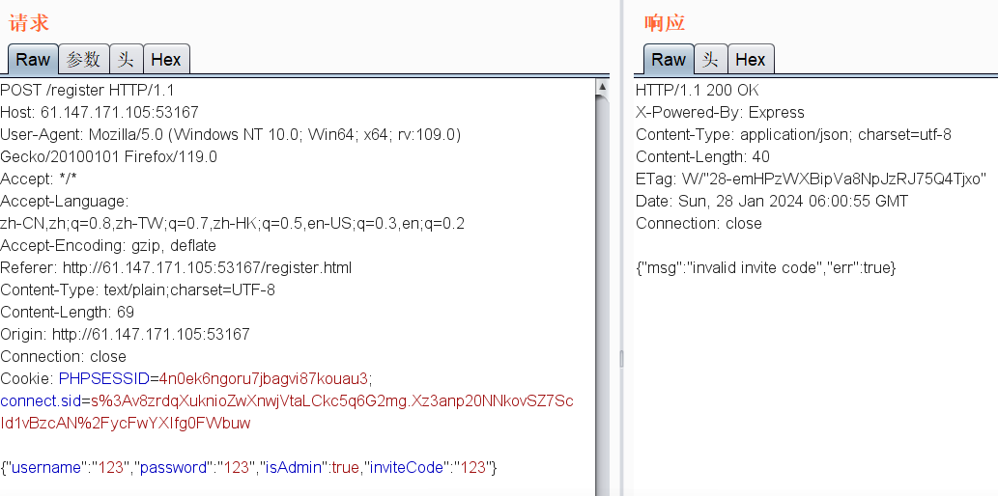Viewport: 998px width, 496px height.
Task: Click the Date: Sun, 28 Jan 2024 line
Action: tap(771, 201)
